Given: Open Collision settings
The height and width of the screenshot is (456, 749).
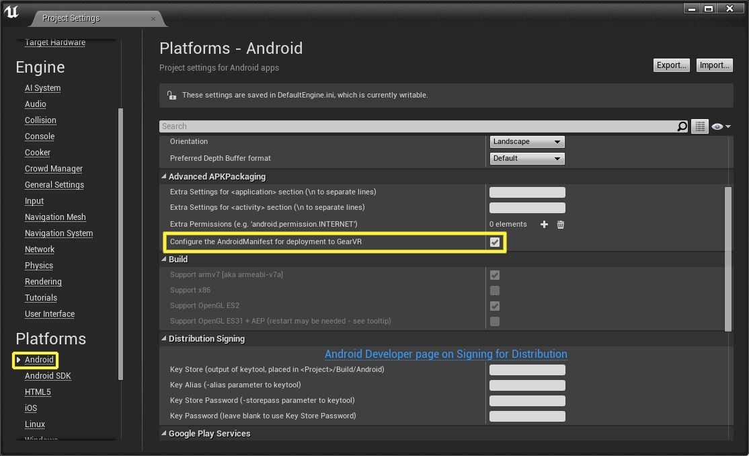Looking at the screenshot, I should coord(40,120).
